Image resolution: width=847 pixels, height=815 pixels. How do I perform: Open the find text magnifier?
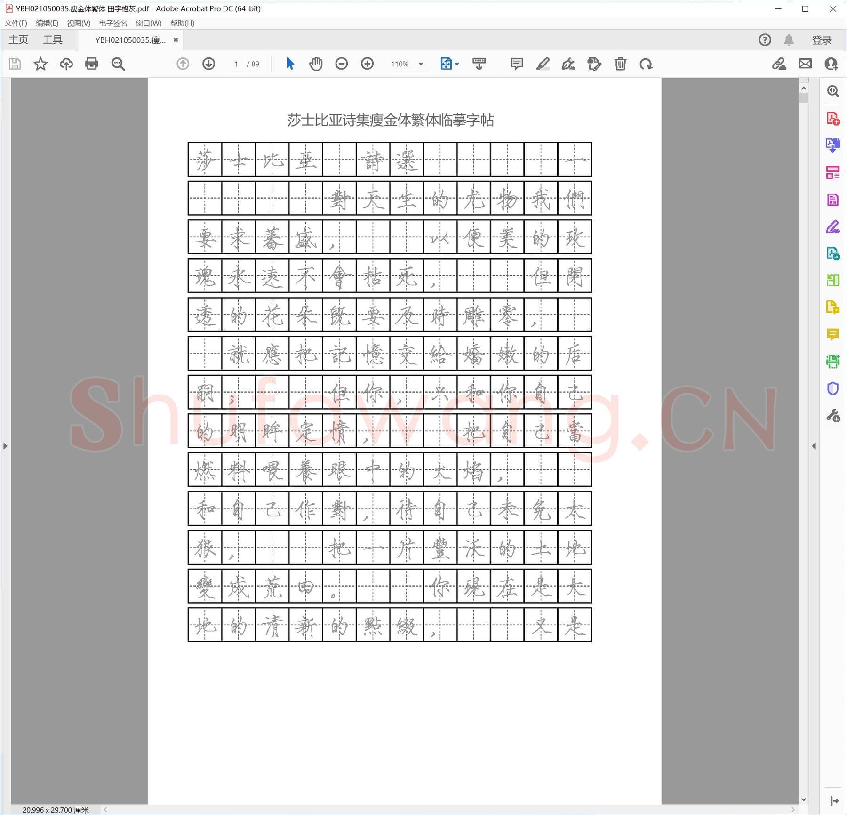tap(118, 64)
